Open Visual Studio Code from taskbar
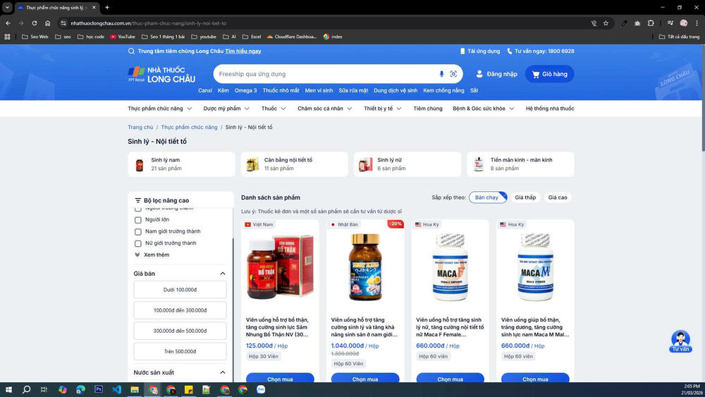 117,389
